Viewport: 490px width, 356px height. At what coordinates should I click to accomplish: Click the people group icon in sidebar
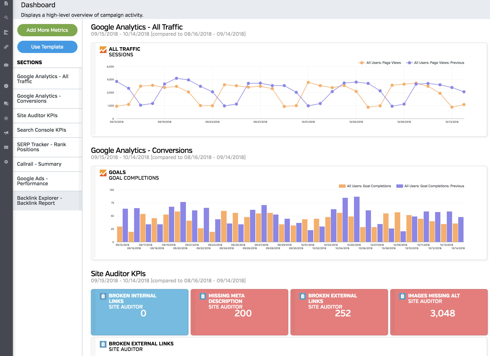pyautogui.click(x=6, y=65)
